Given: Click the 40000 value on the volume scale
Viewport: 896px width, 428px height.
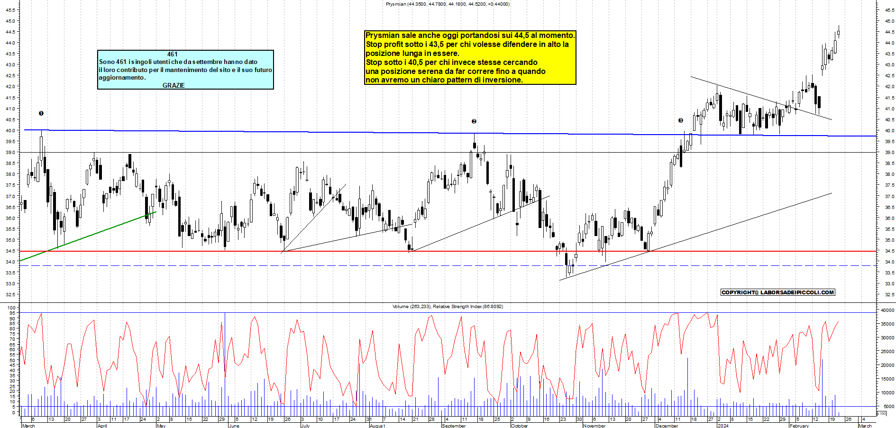Looking at the screenshot, I should pyautogui.click(x=887, y=310).
